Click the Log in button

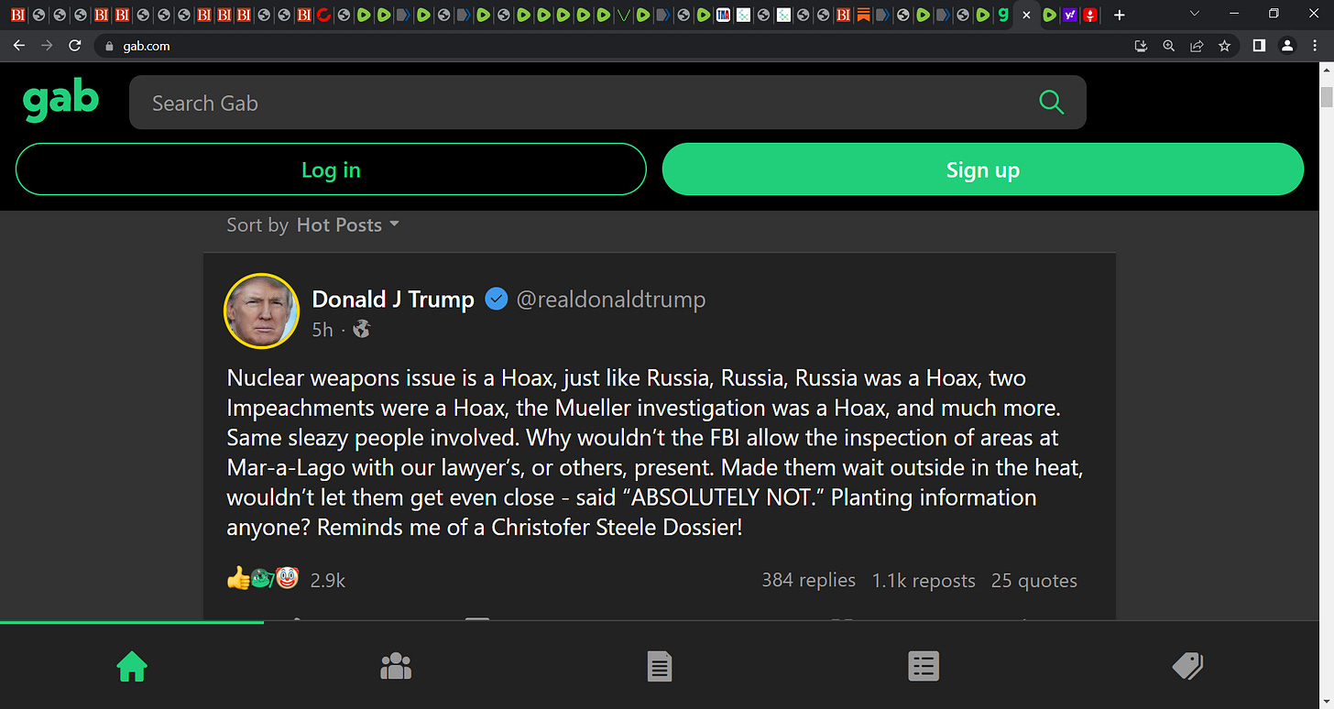click(x=331, y=169)
